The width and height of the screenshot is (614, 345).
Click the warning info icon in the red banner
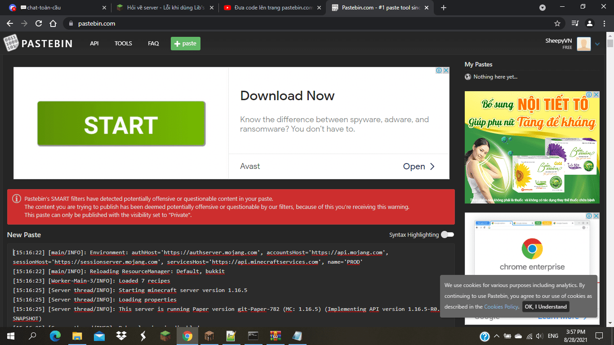tap(17, 199)
